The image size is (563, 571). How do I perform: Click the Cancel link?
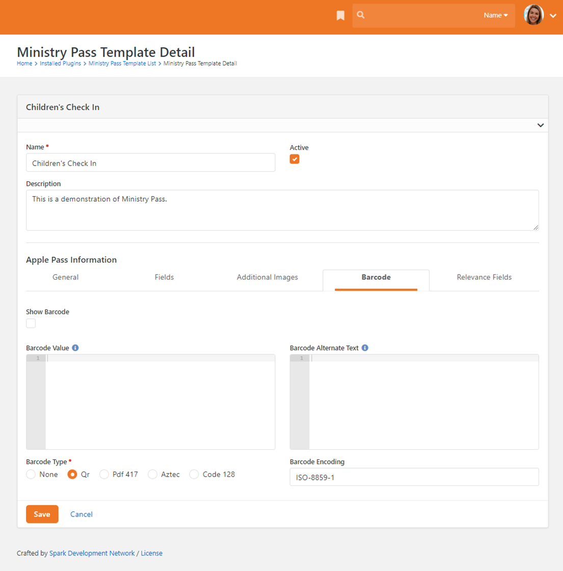81,514
